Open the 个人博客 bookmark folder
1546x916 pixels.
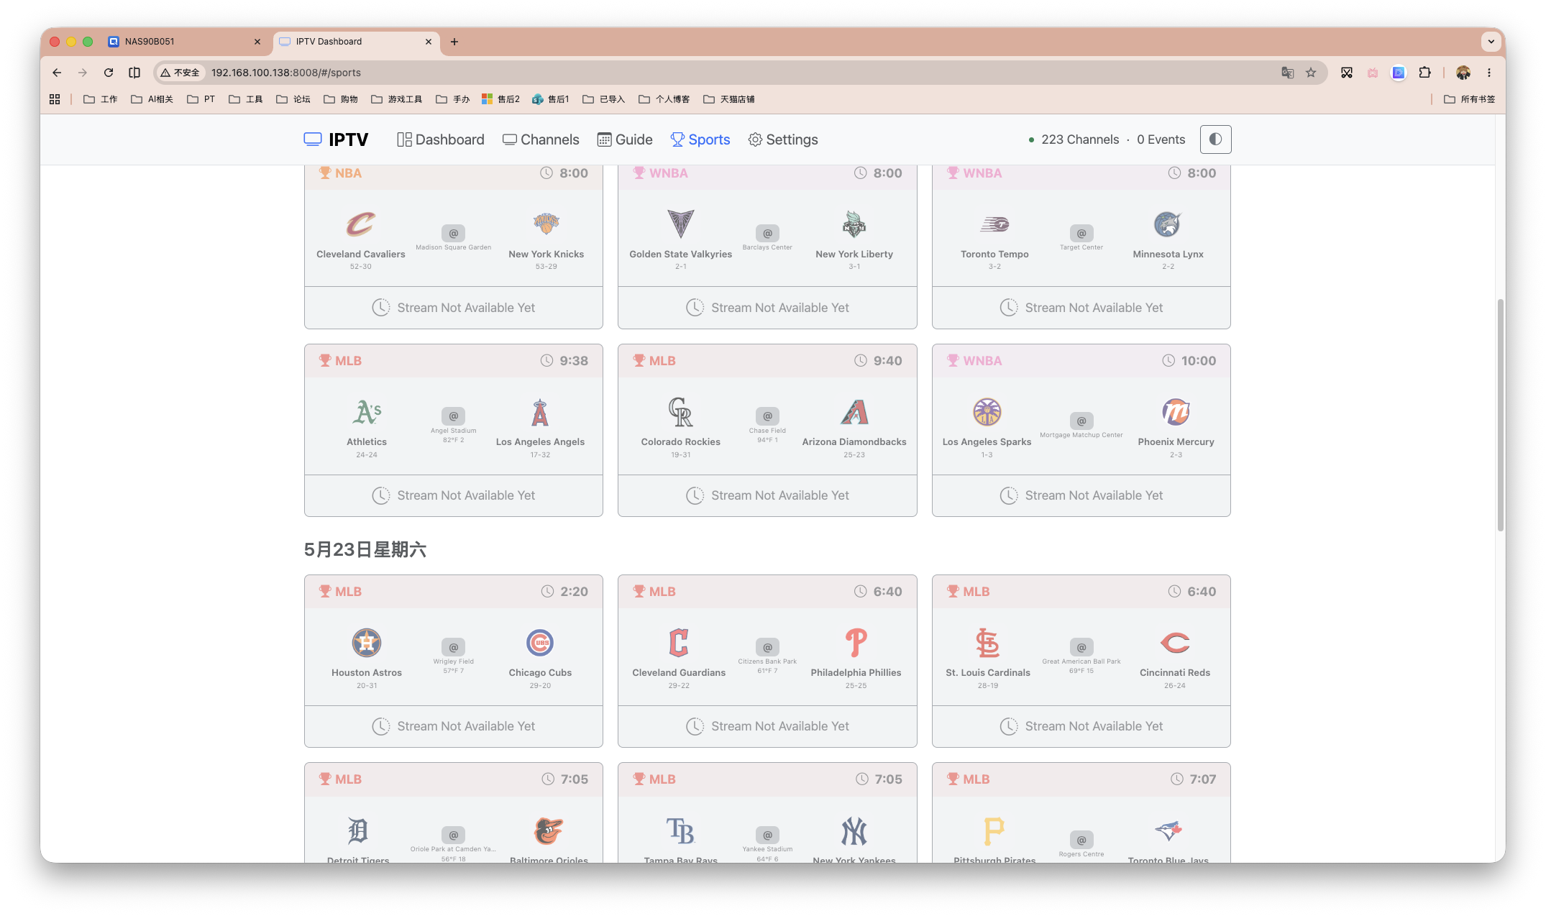pyautogui.click(x=664, y=99)
